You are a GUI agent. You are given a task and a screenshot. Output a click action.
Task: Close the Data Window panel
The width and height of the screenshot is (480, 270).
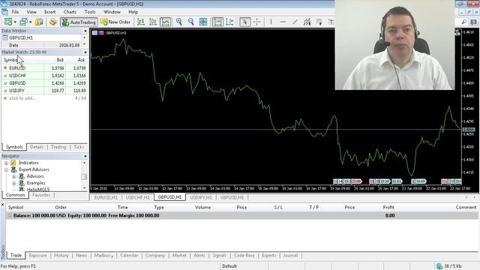[85, 31]
